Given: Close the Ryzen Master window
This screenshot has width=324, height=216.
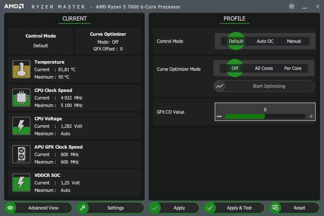Looking at the screenshot, I should click(318, 6).
